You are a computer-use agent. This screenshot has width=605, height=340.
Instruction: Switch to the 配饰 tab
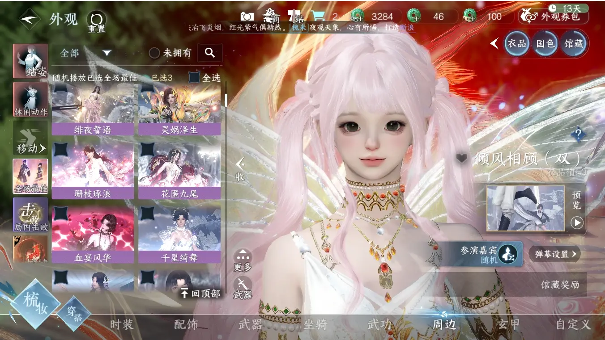(x=186, y=324)
